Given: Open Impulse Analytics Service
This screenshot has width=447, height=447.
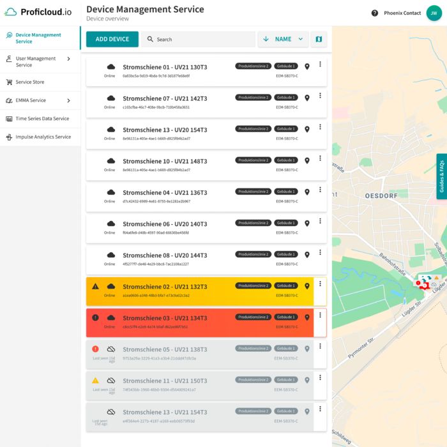Looking at the screenshot, I should point(40,137).
